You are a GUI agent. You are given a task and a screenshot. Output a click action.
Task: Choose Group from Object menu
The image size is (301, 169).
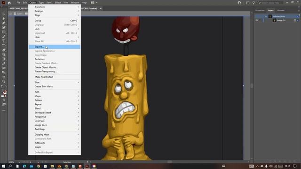tap(55, 21)
